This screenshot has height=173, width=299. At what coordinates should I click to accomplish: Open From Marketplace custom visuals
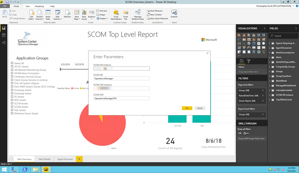point(116,15)
